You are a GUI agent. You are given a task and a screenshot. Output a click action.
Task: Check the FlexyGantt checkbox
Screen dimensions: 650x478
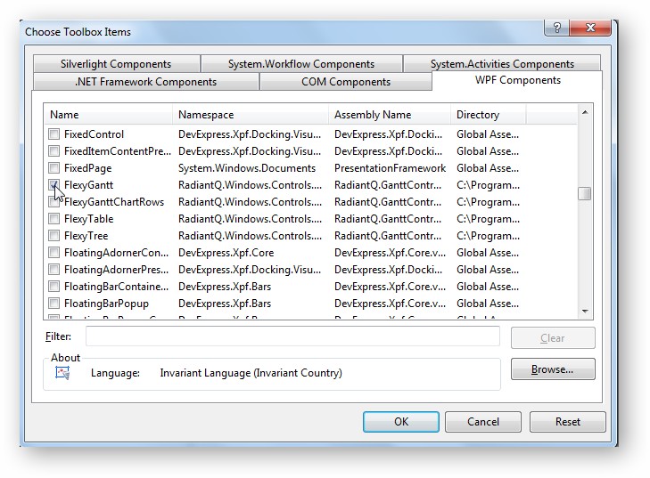coord(54,185)
